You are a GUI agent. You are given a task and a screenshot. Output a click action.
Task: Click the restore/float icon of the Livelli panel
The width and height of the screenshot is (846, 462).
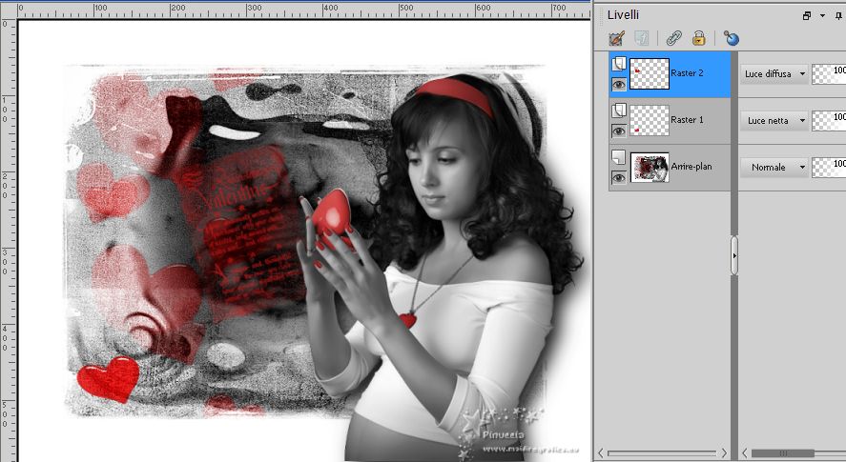coord(807,15)
